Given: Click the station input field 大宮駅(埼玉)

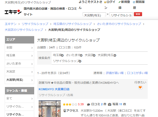Looking at the screenshot, I should click(x=94, y=14).
